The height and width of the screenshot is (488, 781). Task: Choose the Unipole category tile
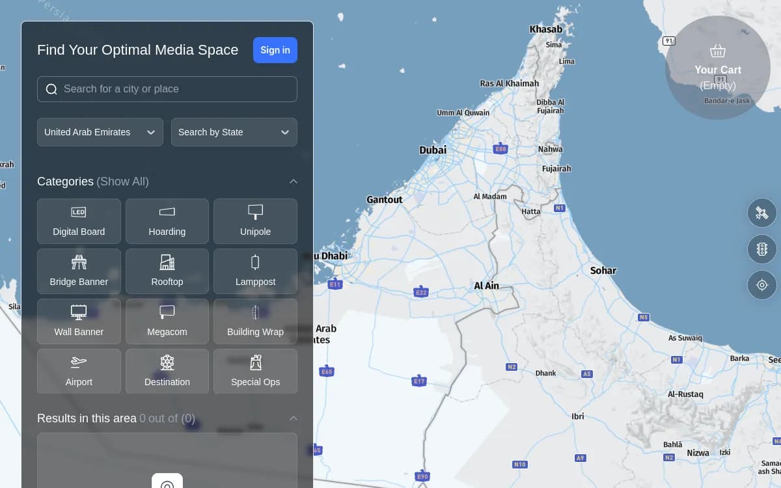[x=255, y=221]
